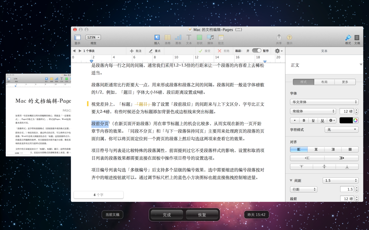This screenshot has width=369, height=230.
Task: Select center text alignment
Action: [316, 150]
